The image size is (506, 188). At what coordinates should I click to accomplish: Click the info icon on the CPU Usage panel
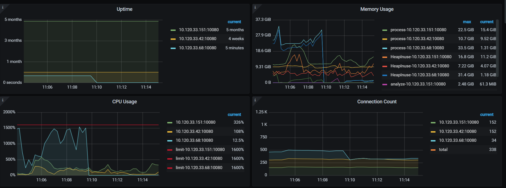click(x=3, y=100)
